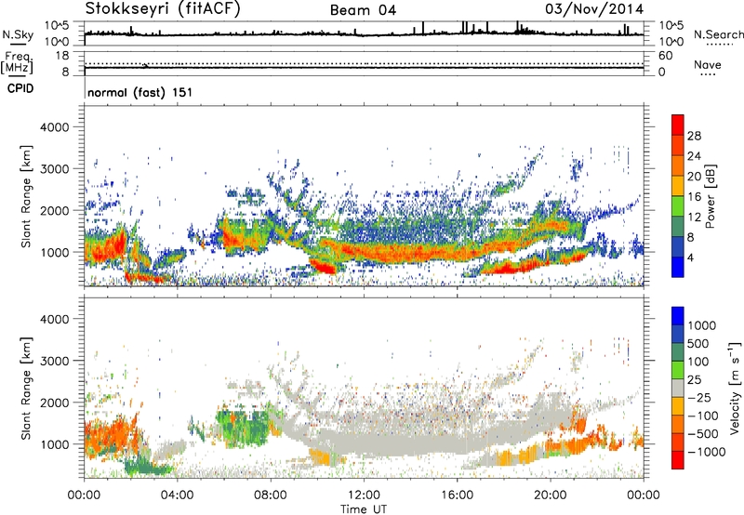Click the red top segment of Power colorbar

678,124
